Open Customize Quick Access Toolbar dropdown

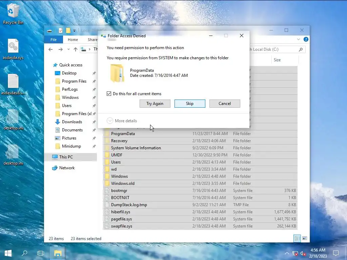(74, 31)
